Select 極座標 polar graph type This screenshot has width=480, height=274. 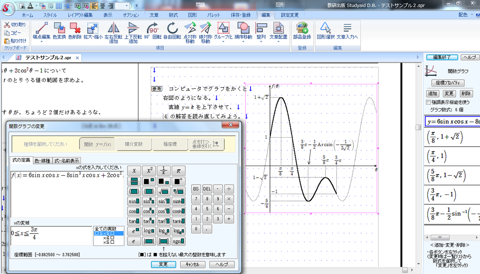pos(170,144)
